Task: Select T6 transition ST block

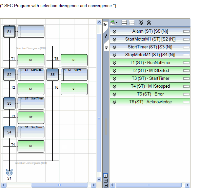Action: pyautogui.click(x=74, y=89)
